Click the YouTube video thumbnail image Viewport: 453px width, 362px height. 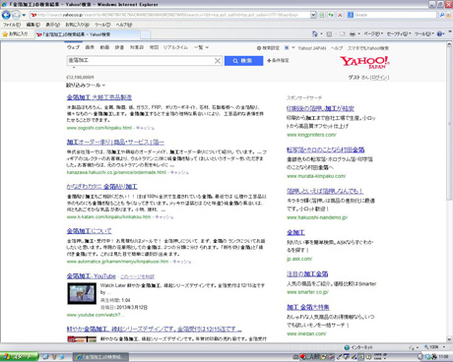82,293
